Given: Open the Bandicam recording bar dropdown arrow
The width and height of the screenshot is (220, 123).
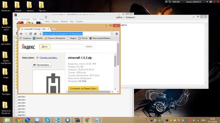Looking at the screenshot, I should click(x=207, y=2).
